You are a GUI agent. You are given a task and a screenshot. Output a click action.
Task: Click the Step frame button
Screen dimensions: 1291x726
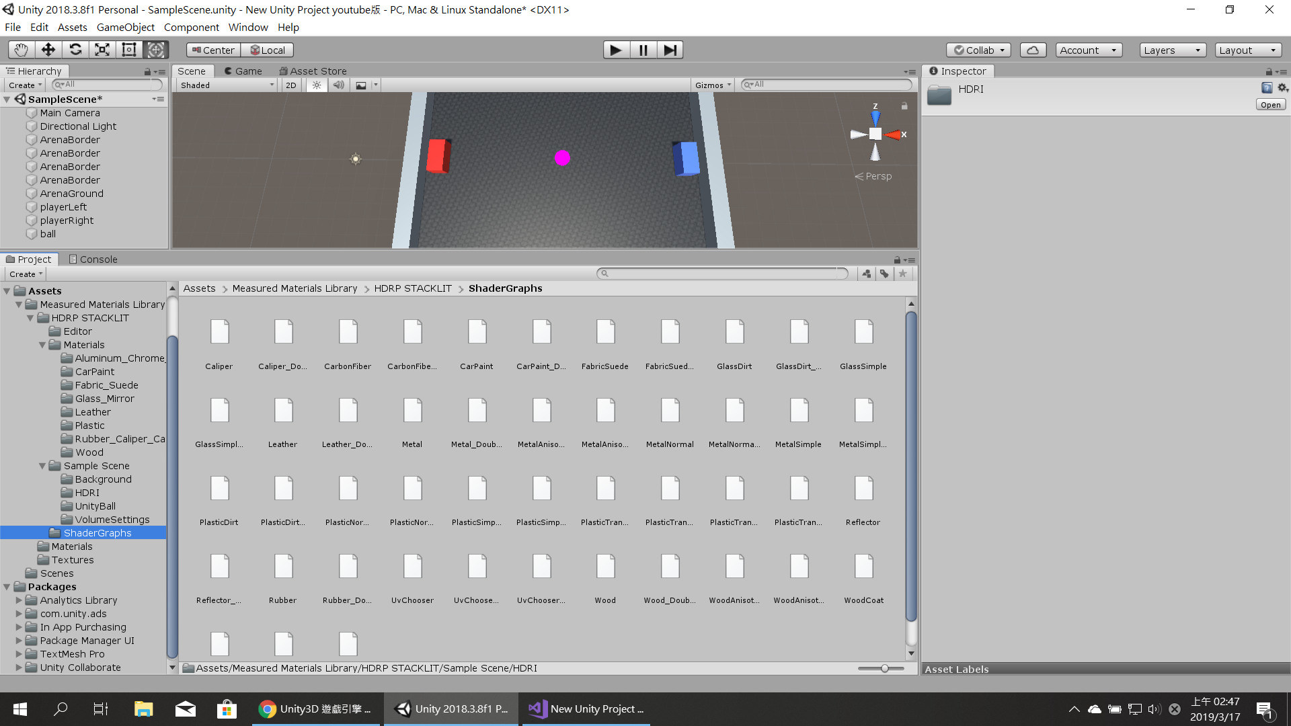tap(670, 50)
